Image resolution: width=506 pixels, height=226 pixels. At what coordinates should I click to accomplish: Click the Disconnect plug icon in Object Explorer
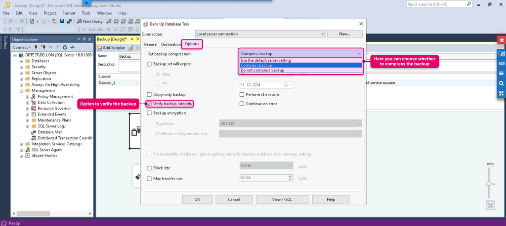pos(43,47)
